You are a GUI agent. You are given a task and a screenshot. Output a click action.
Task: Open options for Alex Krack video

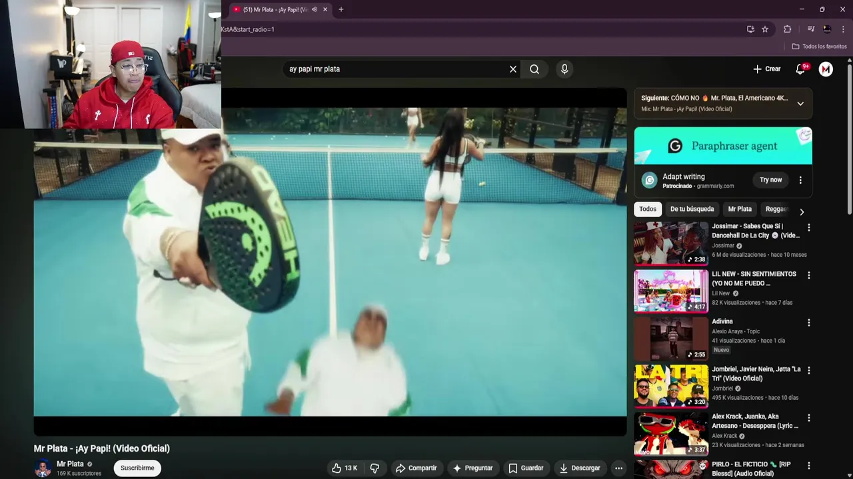[809, 418]
